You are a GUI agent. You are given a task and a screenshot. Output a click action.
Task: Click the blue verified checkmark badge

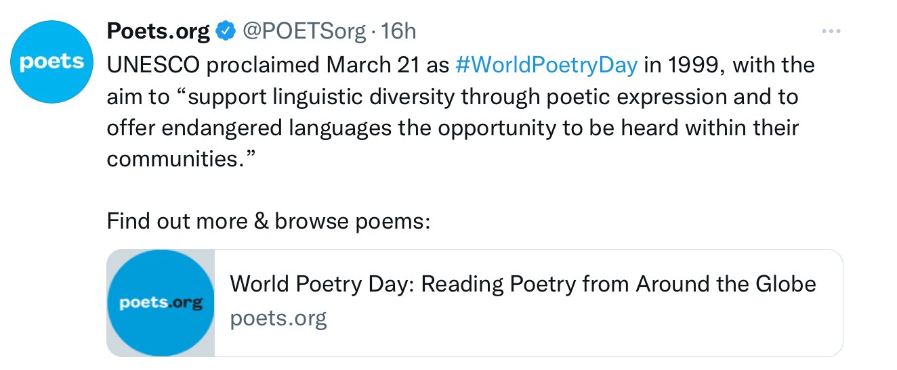(226, 30)
